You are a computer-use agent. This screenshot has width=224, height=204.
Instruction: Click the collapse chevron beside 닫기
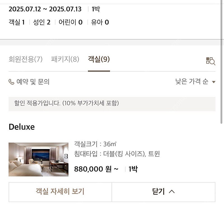point(172,191)
